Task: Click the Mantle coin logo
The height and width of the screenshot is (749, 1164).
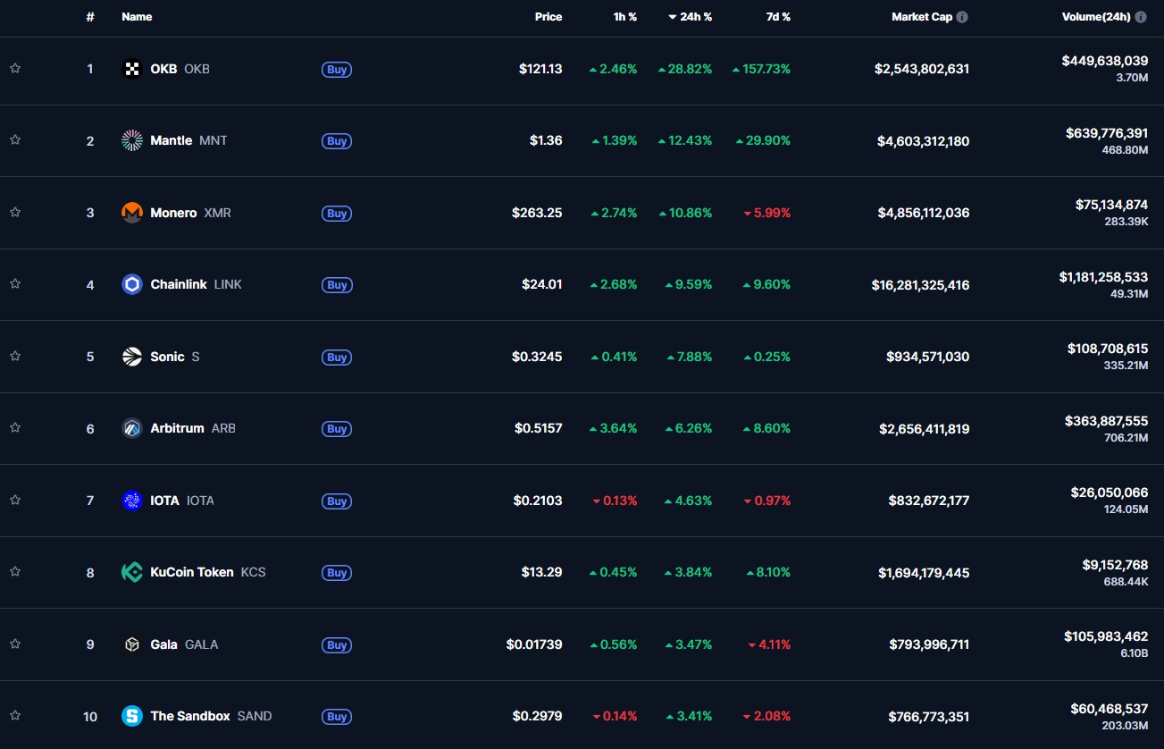Action: pyautogui.click(x=132, y=140)
